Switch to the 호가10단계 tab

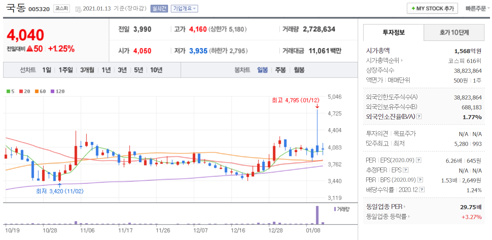point(454,32)
